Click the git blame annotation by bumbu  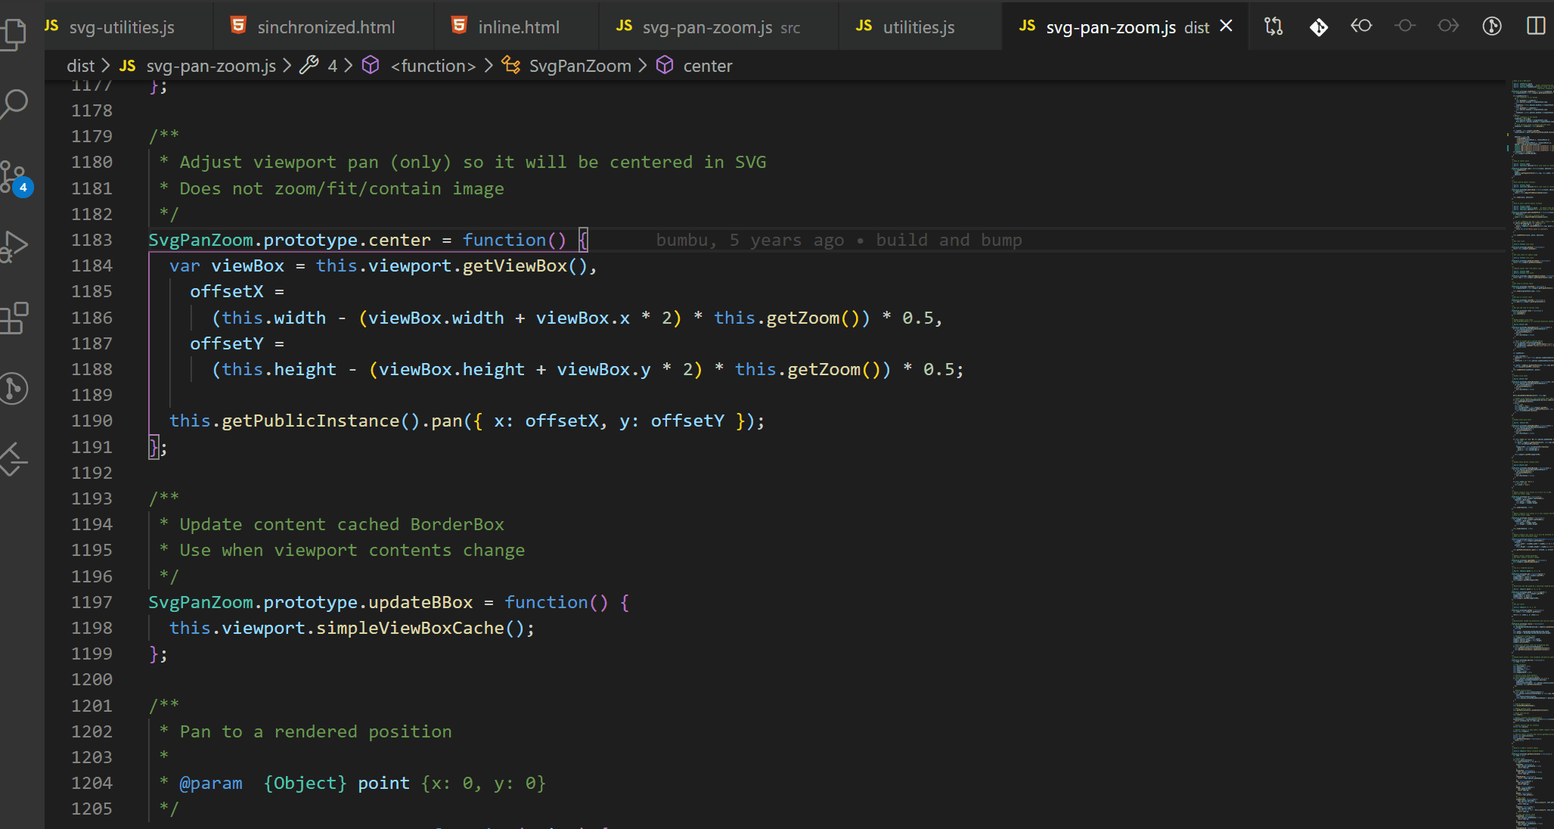839,240
